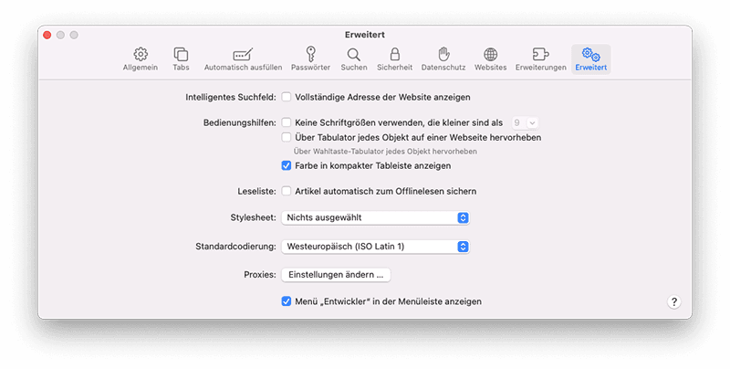Click the Erweitert window title
Screen dimensions: 730x369
tap(364, 35)
